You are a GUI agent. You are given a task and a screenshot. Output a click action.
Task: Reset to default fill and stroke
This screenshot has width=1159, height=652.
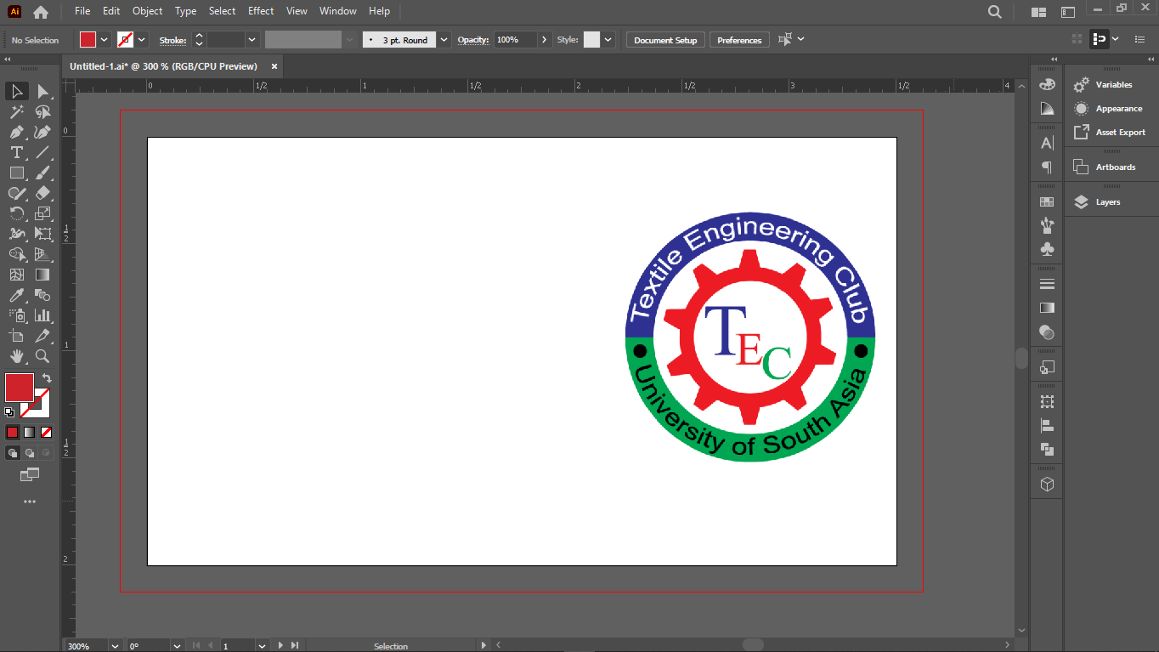[x=9, y=412]
